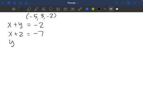Select the Laser pointer tool
The height and width of the screenshot is (107, 143).
coord(80,9)
